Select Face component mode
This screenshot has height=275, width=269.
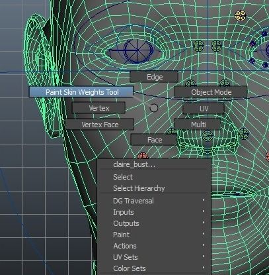pyautogui.click(x=154, y=140)
